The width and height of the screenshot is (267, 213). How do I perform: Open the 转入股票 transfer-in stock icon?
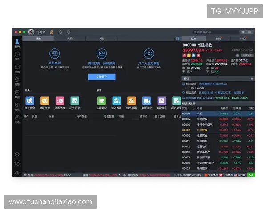[116, 101]
